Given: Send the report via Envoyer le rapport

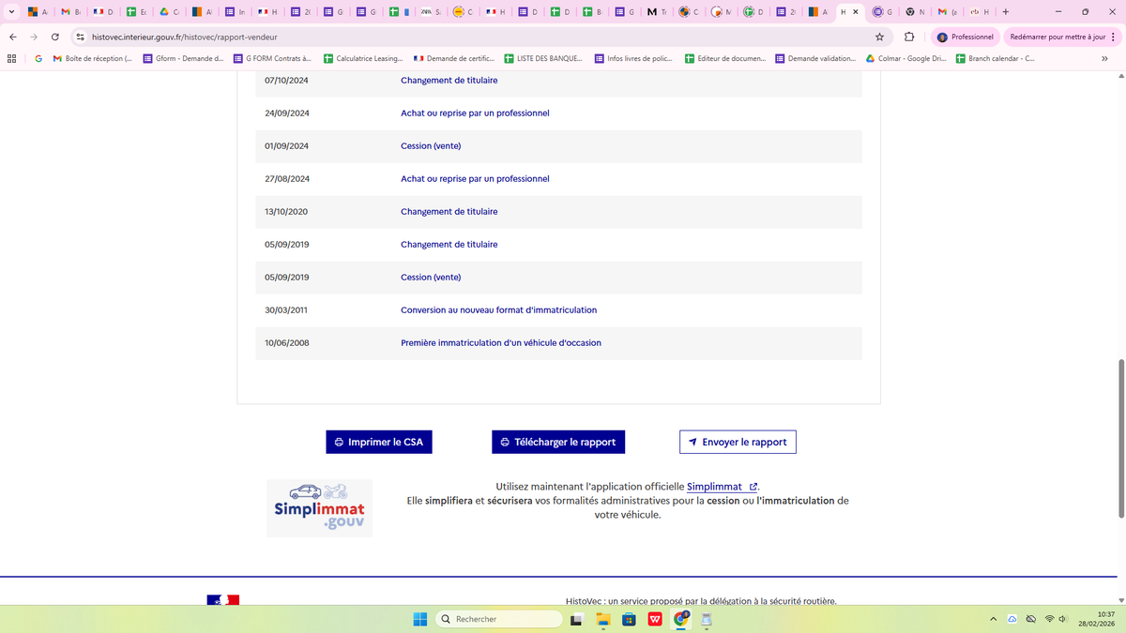Looking at the screenshot, I should click(738, 442).
